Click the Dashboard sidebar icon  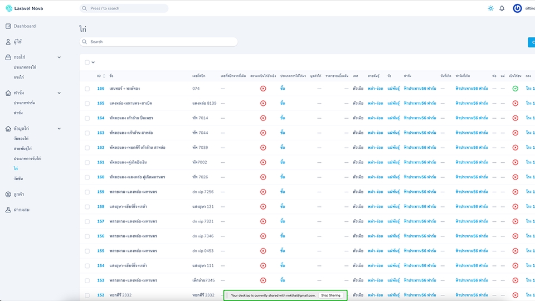pos(8,26)
